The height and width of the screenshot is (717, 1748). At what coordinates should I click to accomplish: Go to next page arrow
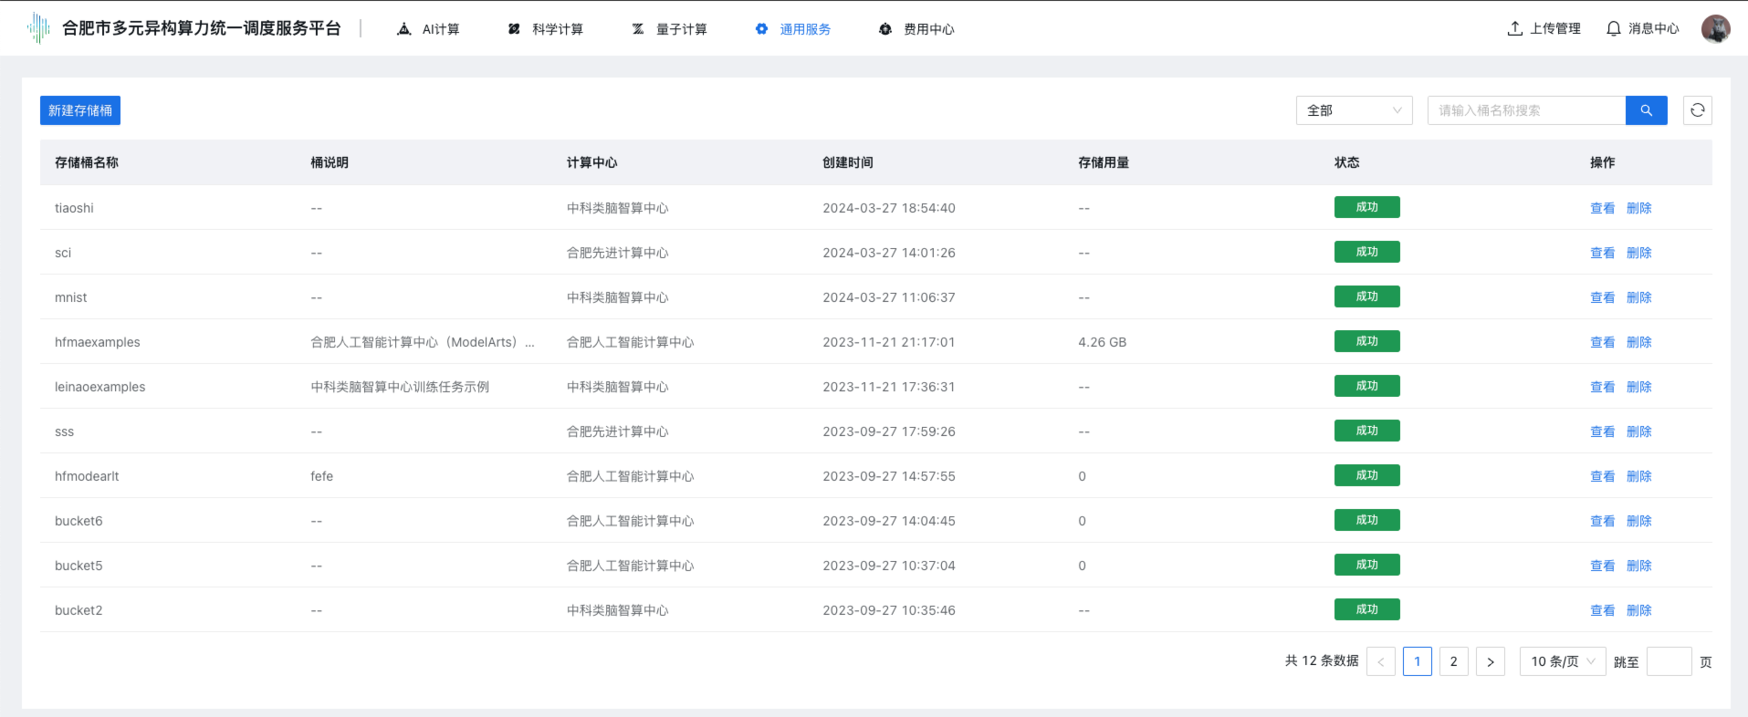tap(1490, 661)
